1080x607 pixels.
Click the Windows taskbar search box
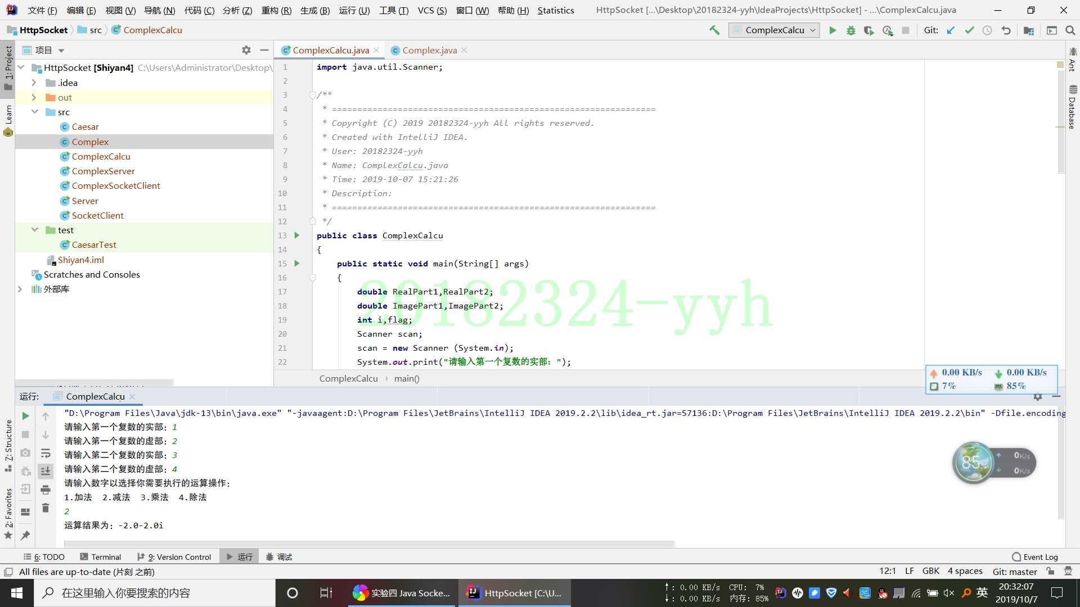155,593
